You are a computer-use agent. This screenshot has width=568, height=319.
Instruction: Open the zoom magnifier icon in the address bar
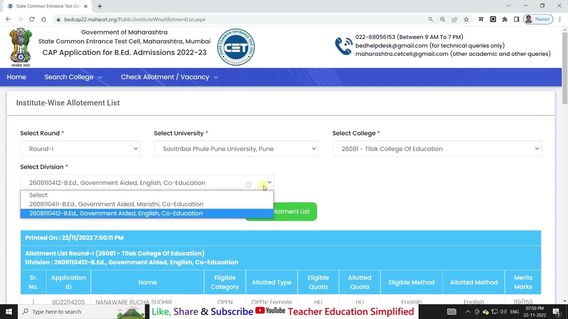[x=442, y=19]
